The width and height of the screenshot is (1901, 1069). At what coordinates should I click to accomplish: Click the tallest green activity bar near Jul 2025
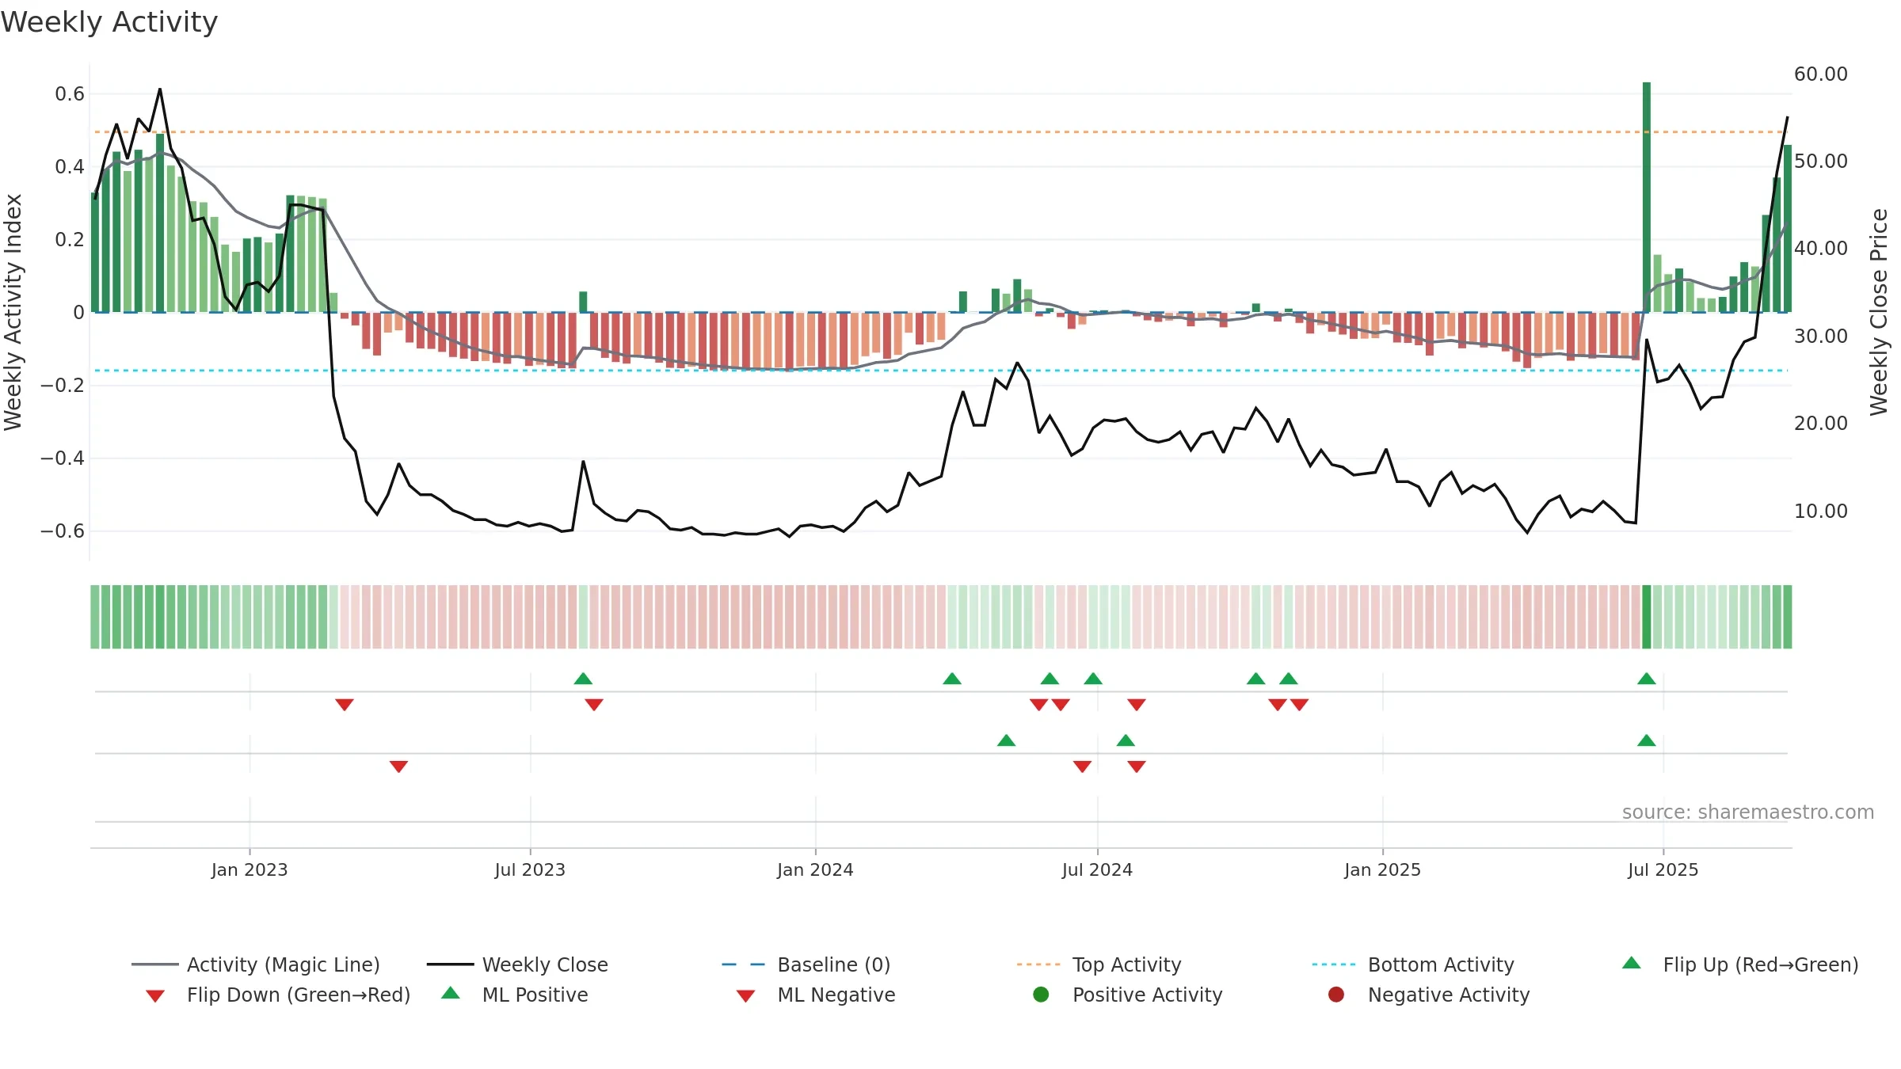(1647, 197)
